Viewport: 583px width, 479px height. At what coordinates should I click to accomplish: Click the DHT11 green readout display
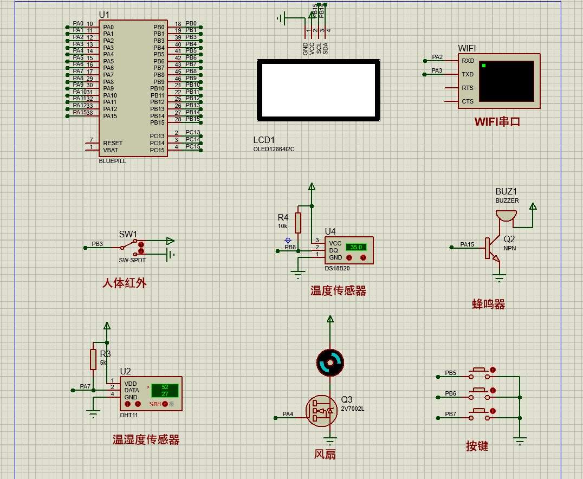pos(165,391)
